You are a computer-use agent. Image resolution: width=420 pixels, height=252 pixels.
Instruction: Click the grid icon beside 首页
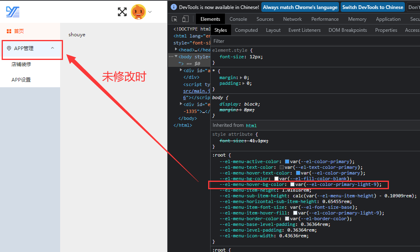pyautogui.click(x=9, y=31)
